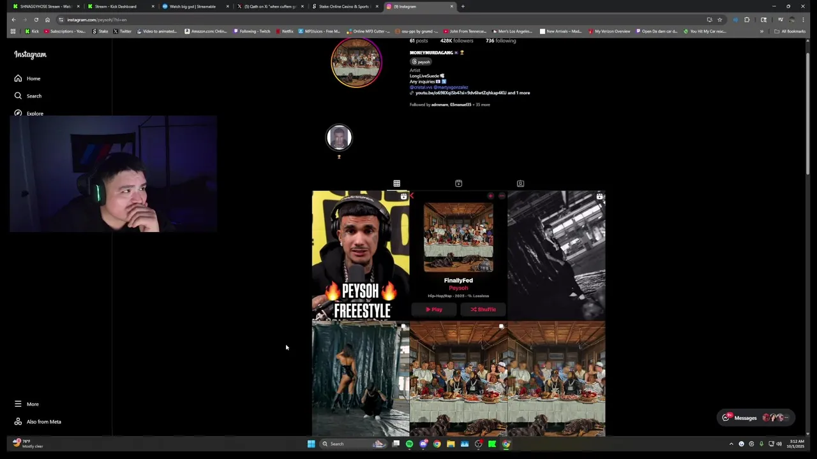Open Instagram Home in sidebar
Screen dimensions: 817x459
tap(27, 78)
